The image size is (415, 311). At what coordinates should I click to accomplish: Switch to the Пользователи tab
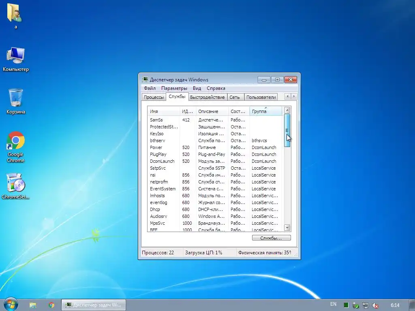point(261,97)
